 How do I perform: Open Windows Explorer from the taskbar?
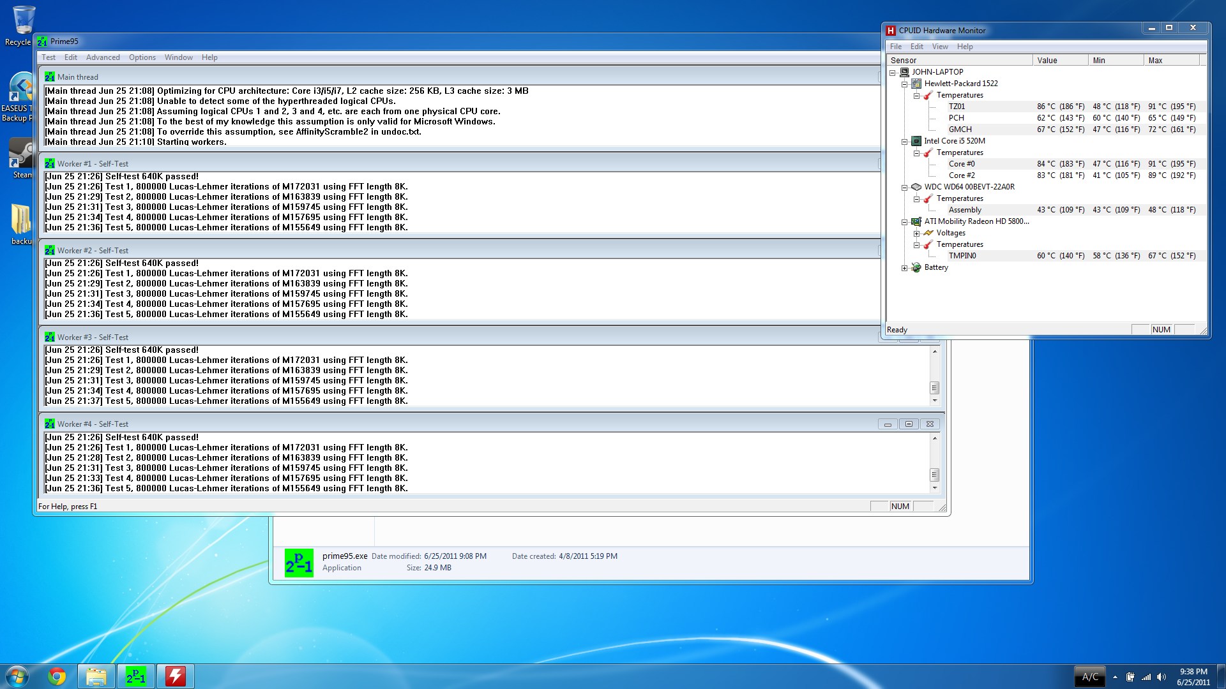[x=96, y=676]
